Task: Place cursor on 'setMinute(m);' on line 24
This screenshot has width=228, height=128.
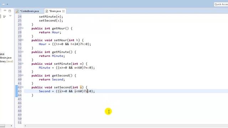Action: pos(51,17)
